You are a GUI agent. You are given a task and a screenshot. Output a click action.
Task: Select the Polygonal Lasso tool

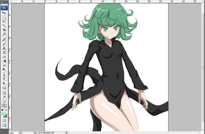(x=4, y=21)
